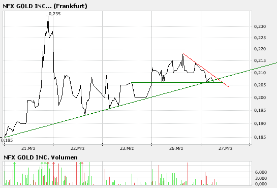Click the 0,000 volume axis value
Screen dimensions: 277x195
click(261, 184)
